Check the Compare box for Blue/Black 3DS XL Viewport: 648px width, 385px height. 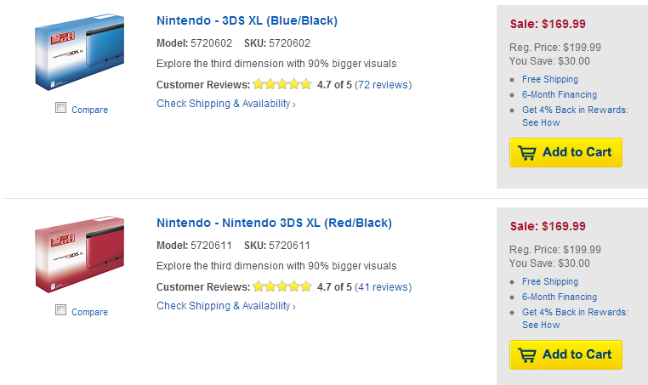coord(60,108)
